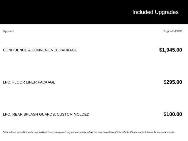Click REAR SPLASH GUARDS text
The height and width of the screenshot is (141, 188).
(x=34, y=114)
